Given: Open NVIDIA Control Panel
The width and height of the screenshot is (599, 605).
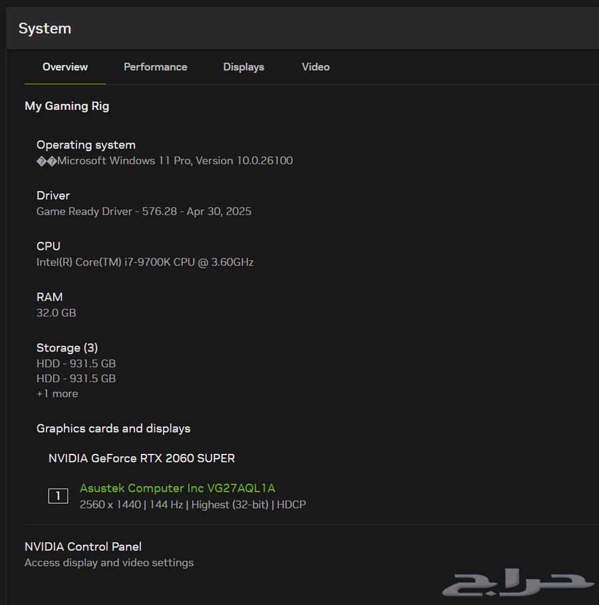Looking at the screenshot, I should [x=83, y=546].
